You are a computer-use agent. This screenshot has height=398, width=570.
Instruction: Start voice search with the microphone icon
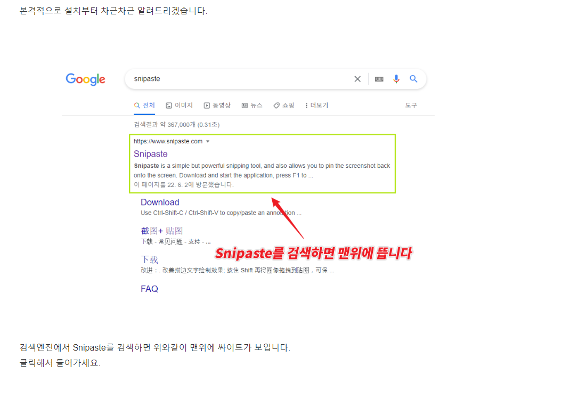pyautogui.click(x=396, y=79)
